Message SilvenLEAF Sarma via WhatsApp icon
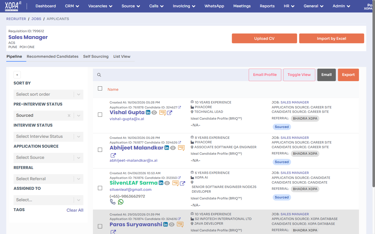Image resolution: width=375 pixels, height=234 pixels. 121,202
